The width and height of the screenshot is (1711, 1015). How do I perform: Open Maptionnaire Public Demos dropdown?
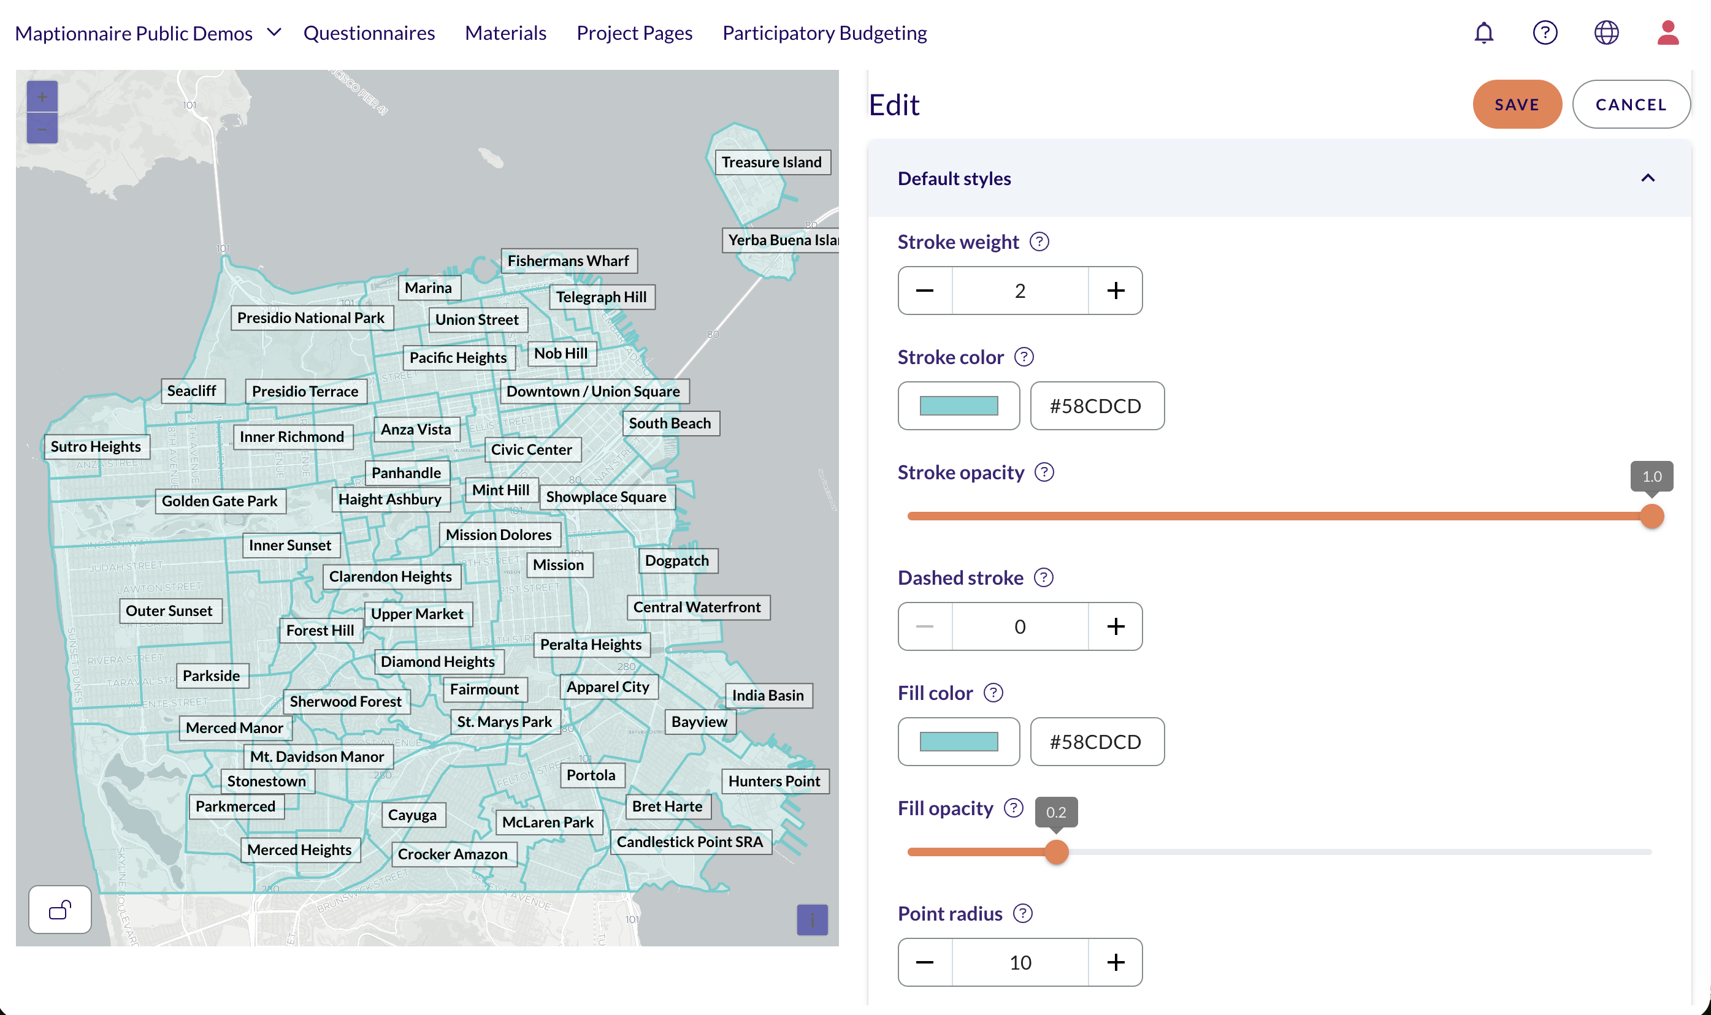click(x=148, y=33)
